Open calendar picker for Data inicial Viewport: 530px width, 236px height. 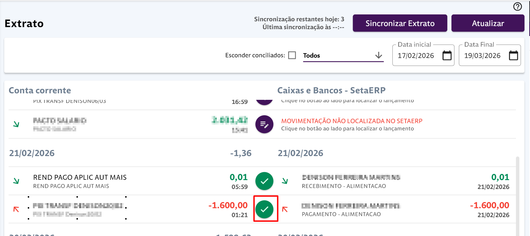447,55
